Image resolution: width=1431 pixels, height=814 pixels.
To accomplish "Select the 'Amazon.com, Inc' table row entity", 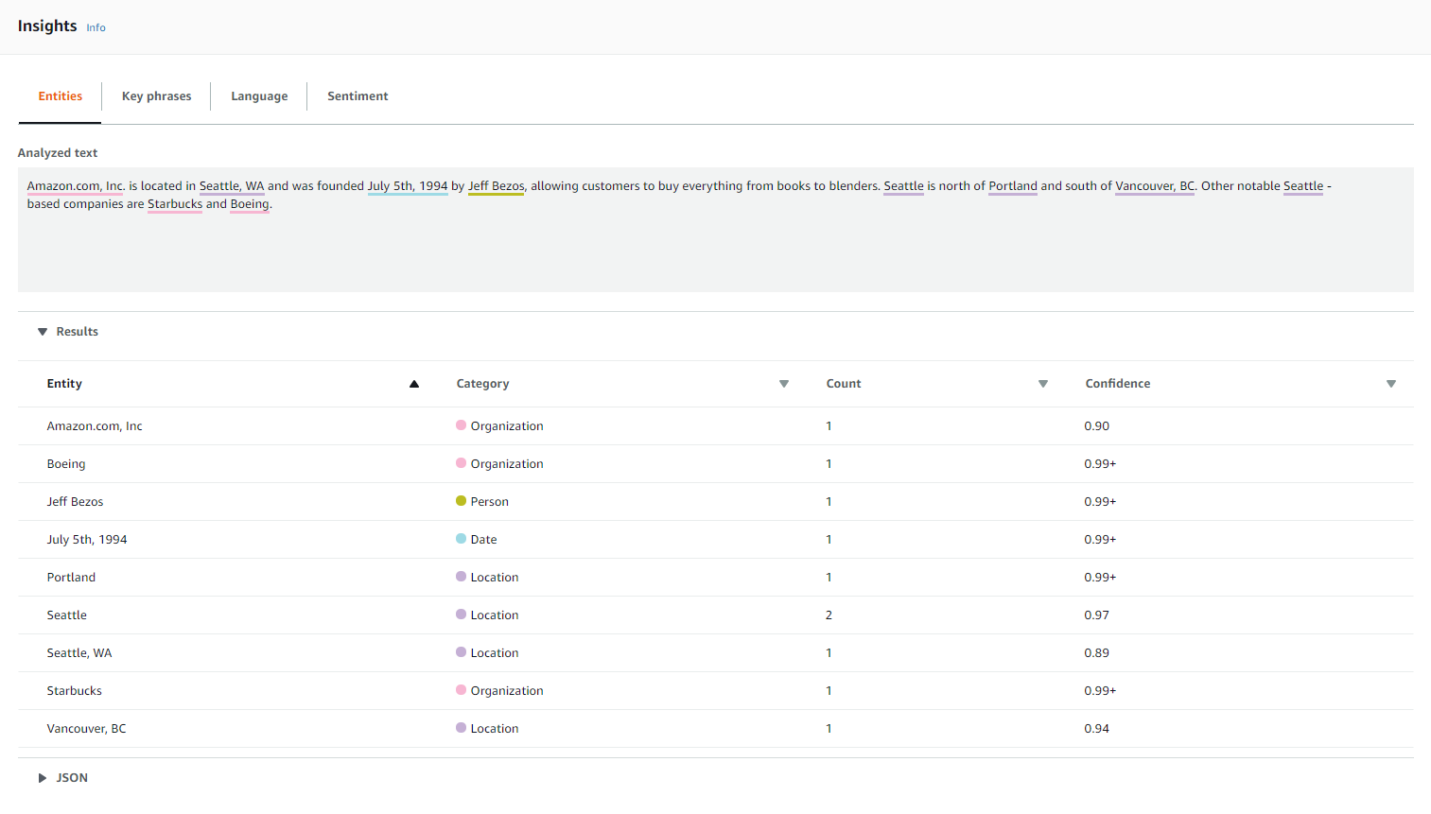I will click(95, 426).
